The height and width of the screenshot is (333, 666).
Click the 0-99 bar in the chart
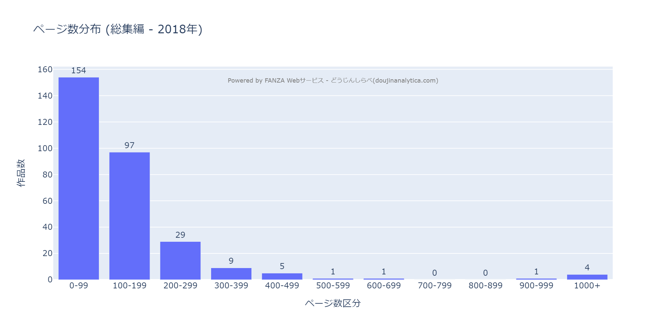pos(79,178)
